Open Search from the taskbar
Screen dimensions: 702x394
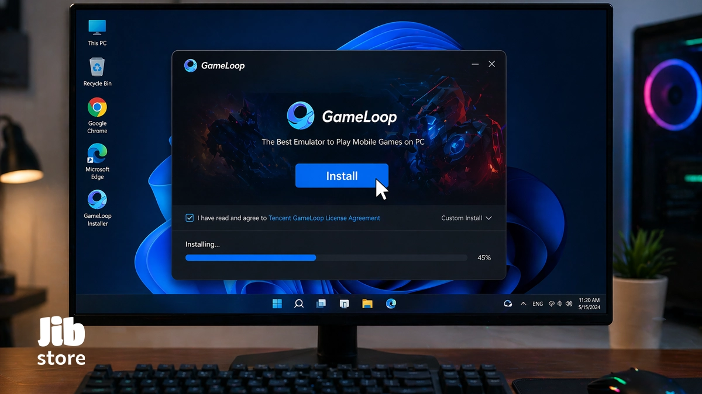tap(299, 304)
